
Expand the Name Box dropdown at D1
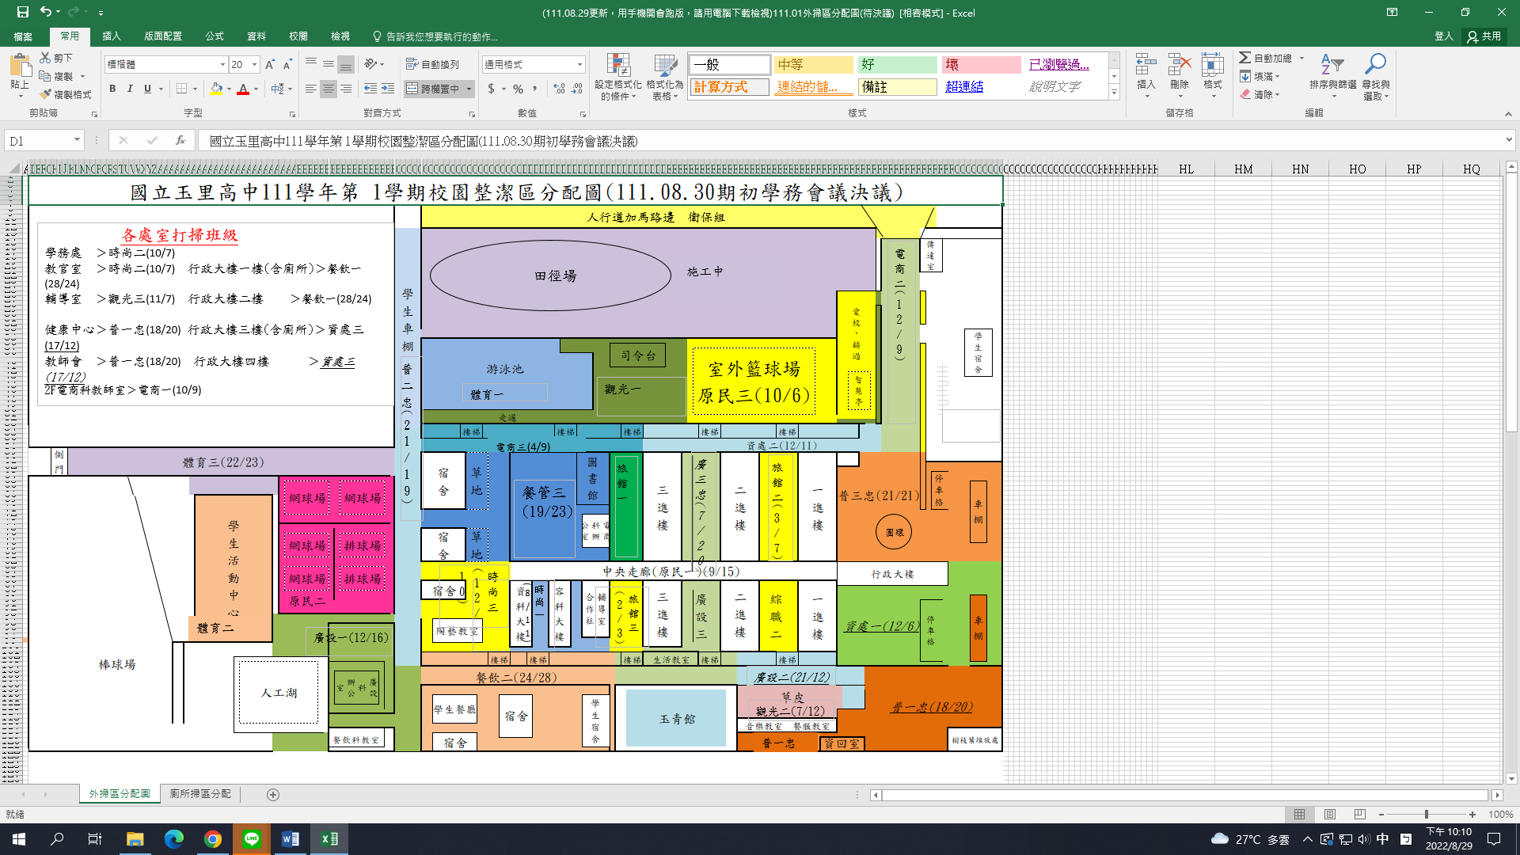pyautogui.click(x=77, y=140)
